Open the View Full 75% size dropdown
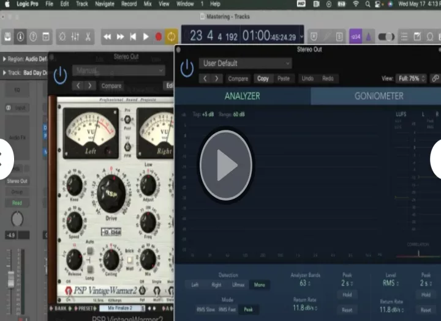 pos(412,79)
